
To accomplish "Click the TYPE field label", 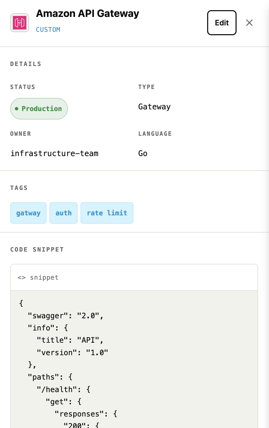I will pos(146,87).
